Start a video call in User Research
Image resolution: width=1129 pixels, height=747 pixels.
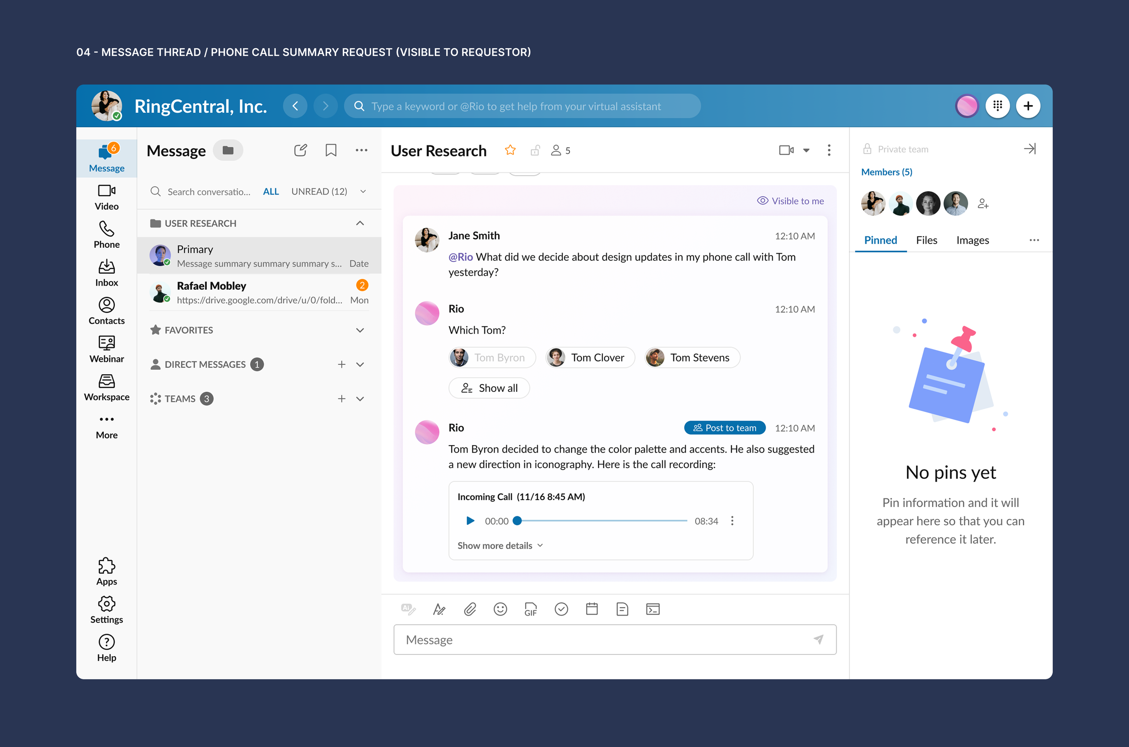click(x=786, y=151)
